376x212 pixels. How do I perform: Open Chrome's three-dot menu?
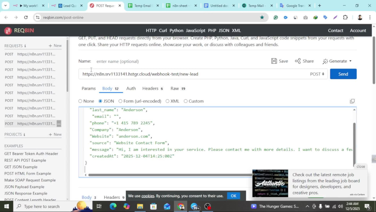point(370,17)
